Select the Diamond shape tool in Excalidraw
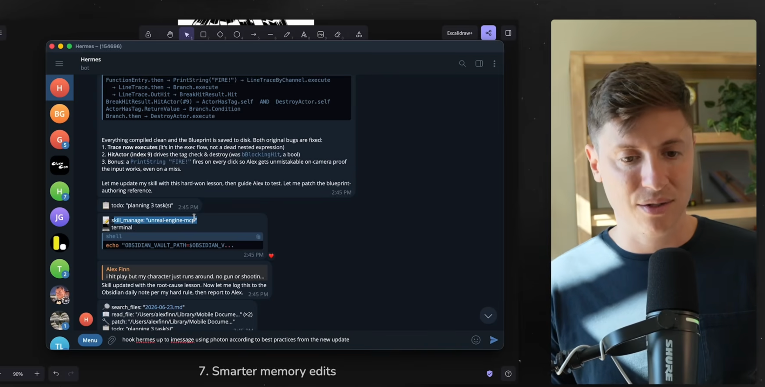 click(x=220, y=35)
